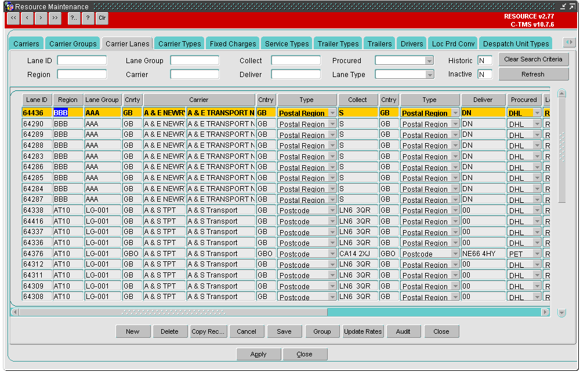Go to previous record with < button

pos(27,18)
